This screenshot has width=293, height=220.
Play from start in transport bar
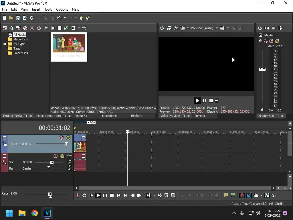[91, 195]
